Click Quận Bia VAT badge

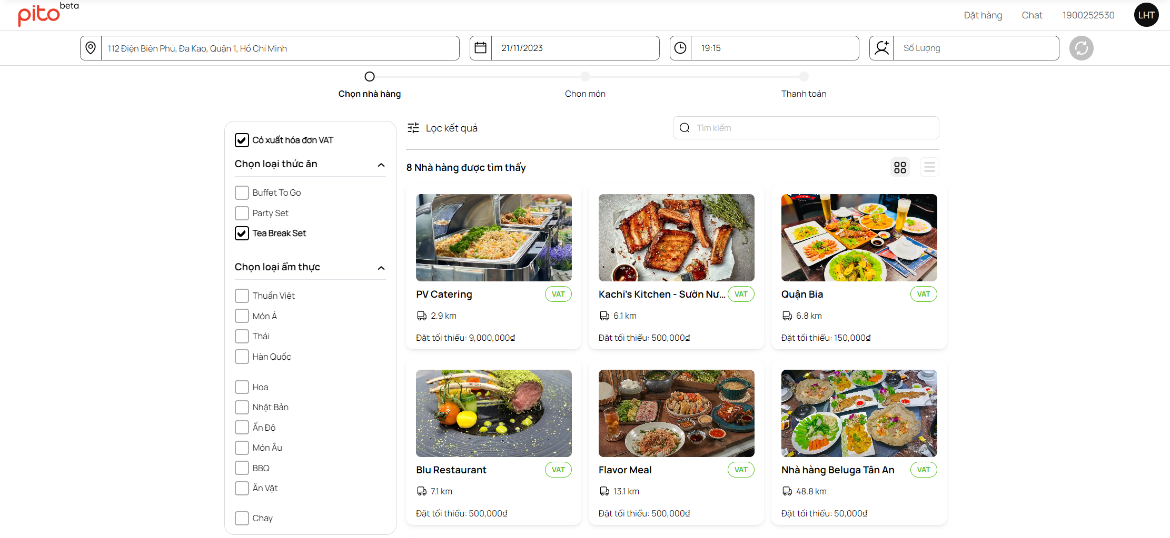pos(924,294)
